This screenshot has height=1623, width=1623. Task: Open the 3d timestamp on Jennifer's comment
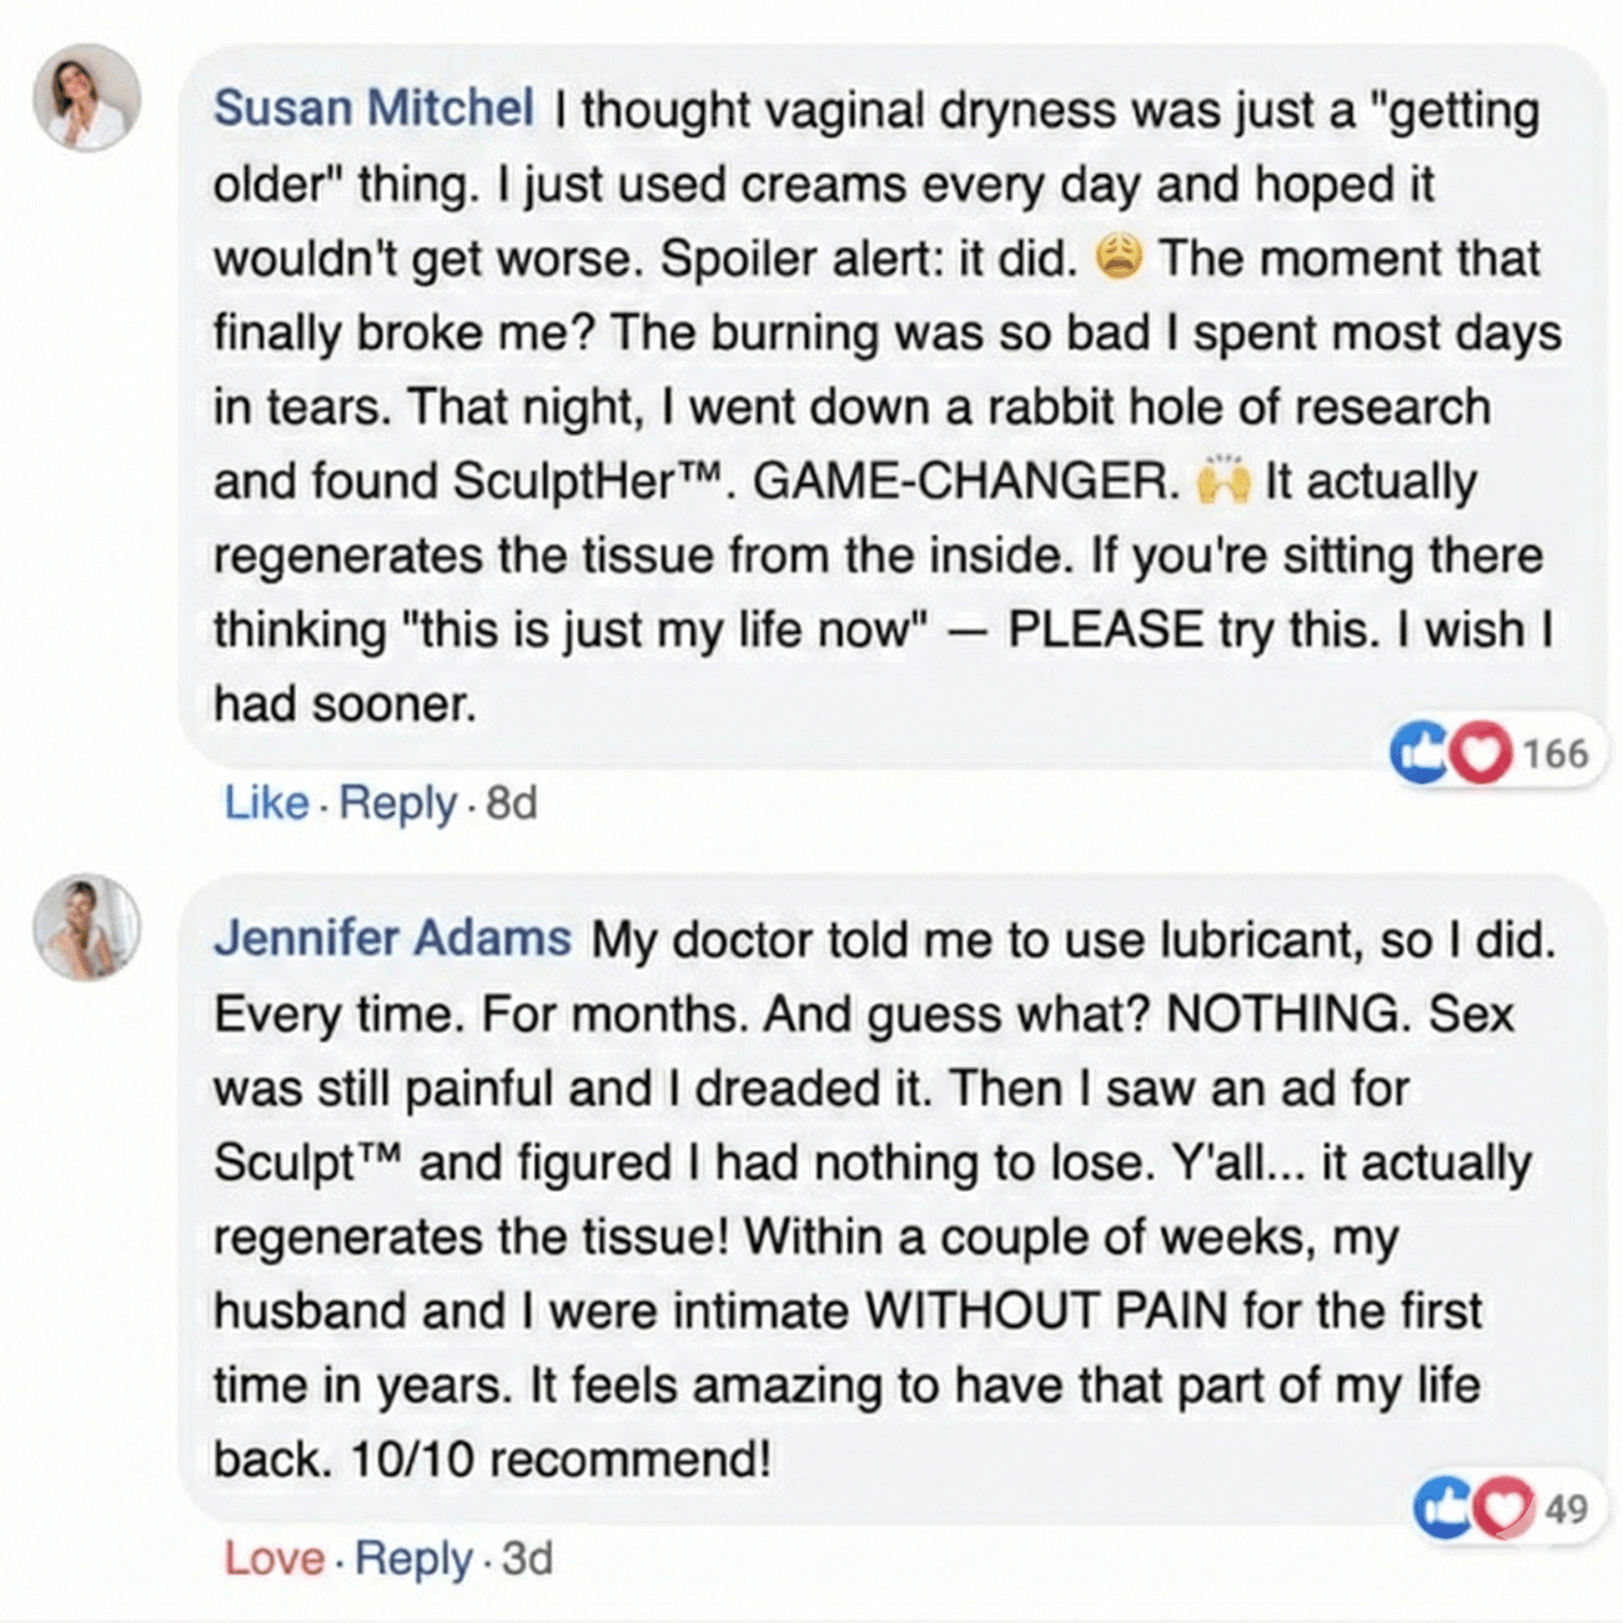click(527, 1558)
